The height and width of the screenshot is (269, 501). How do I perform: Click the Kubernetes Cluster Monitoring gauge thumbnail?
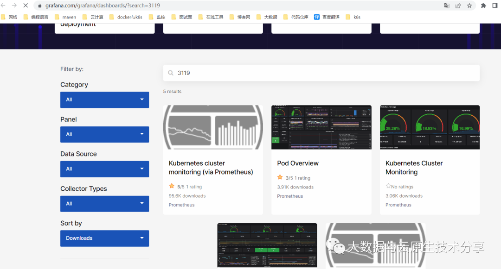click(x=430, y=127)
